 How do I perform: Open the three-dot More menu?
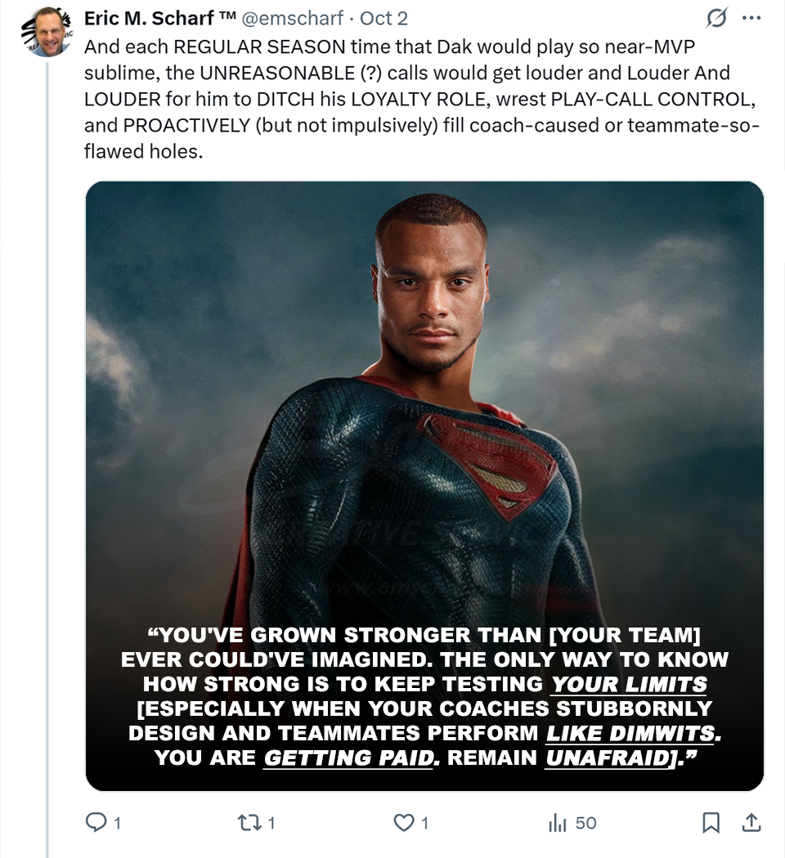click(x=751, y=18)
